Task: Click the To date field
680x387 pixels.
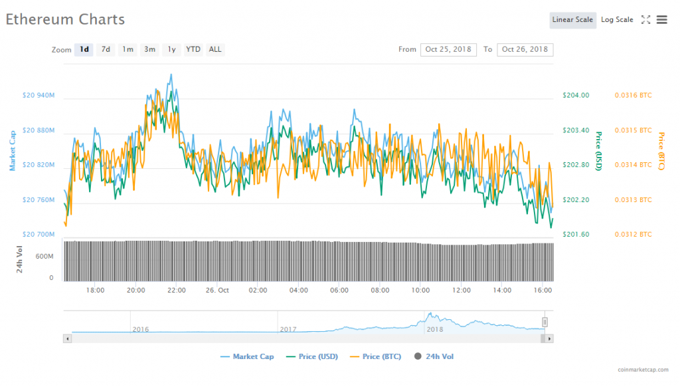Action: pos(525,49)
